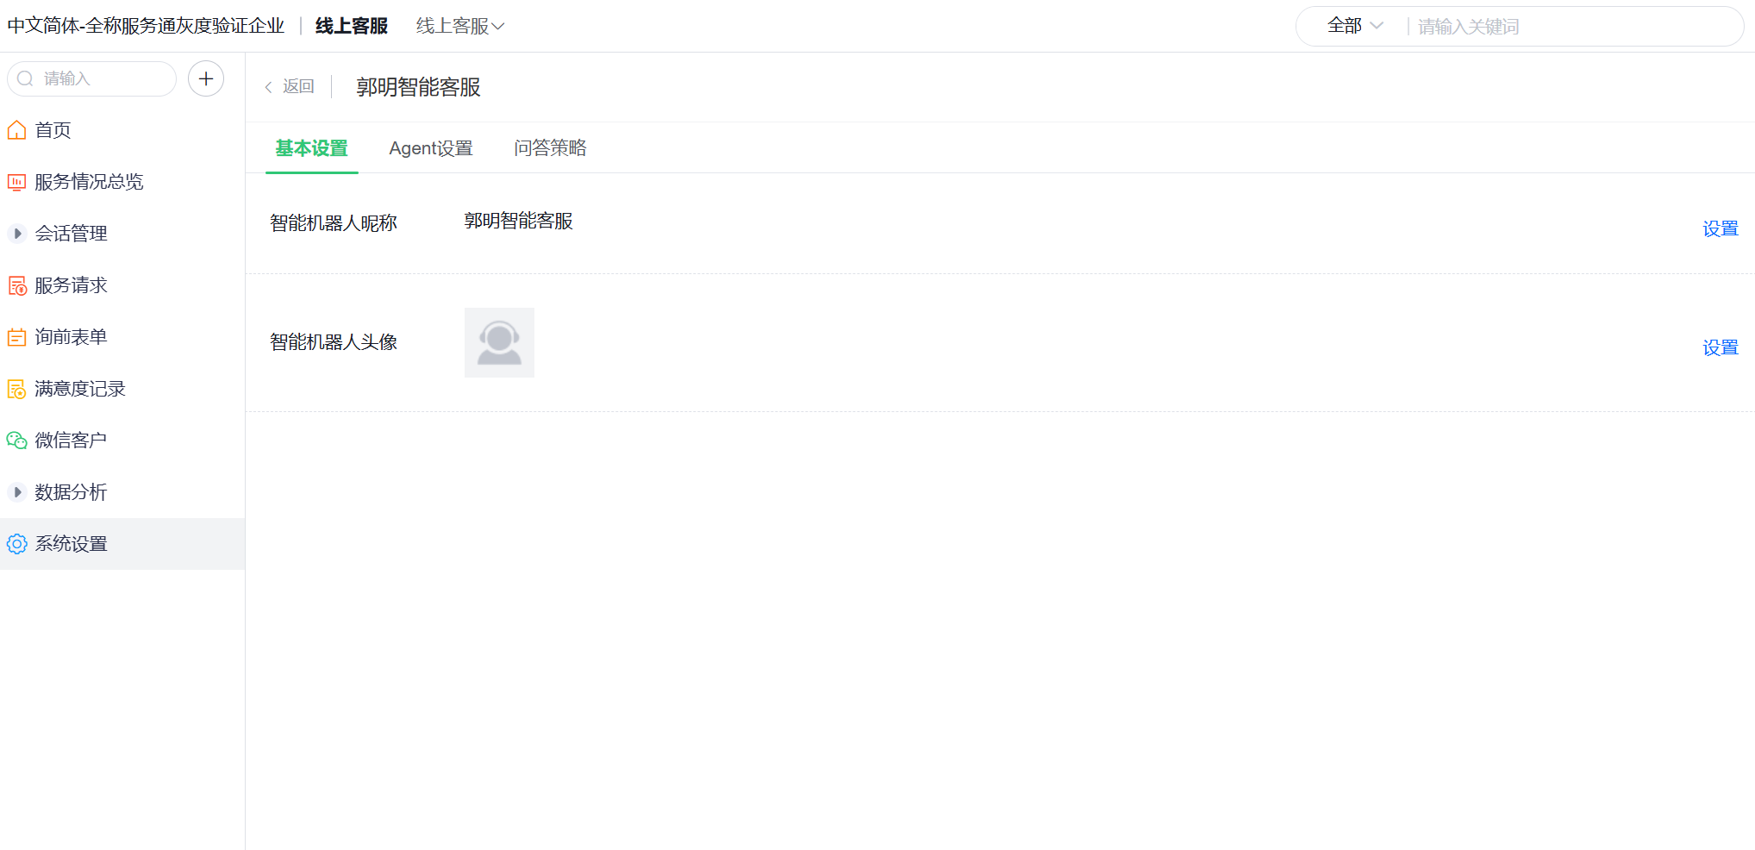Image resolution: width=1755 pixels, height=850 pixels.
Task: Click the 服务请求 sidebar icon
Action: pyautogui.click(x=16, y=285)
